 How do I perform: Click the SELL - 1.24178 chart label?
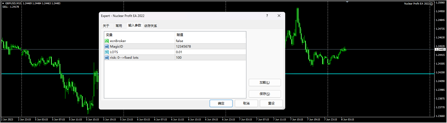[x=11, y=7]
